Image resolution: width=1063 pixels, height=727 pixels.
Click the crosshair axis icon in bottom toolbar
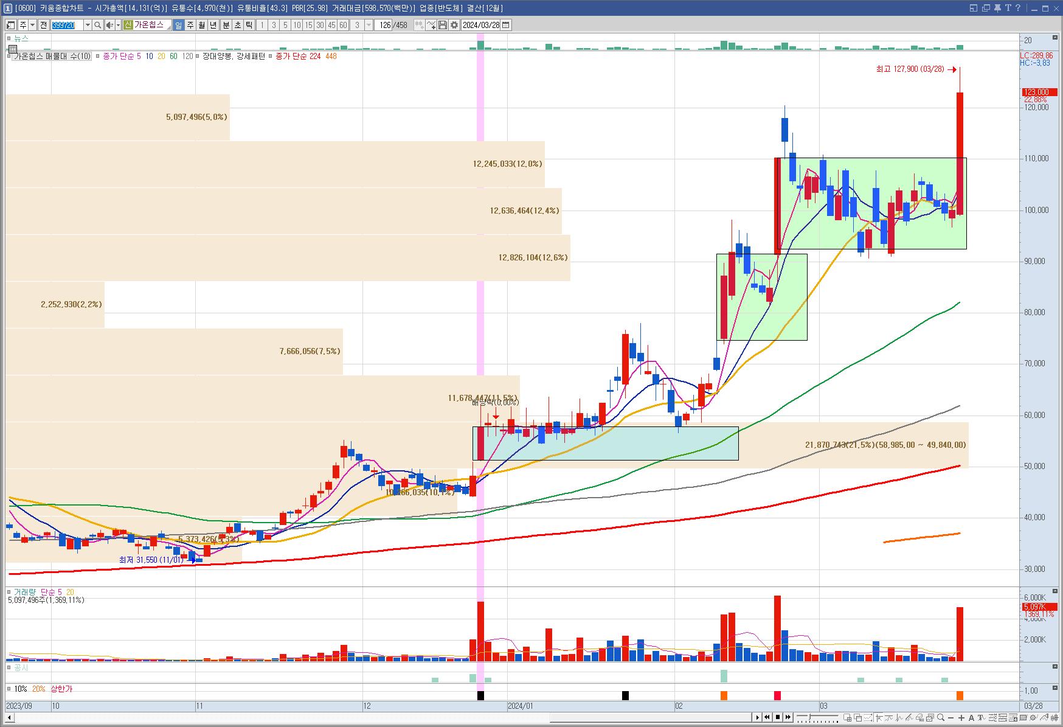[x=879, y=718]
